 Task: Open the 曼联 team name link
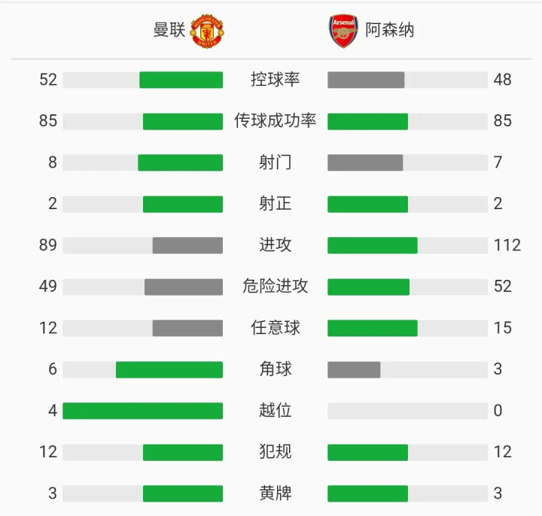[169, 30]
